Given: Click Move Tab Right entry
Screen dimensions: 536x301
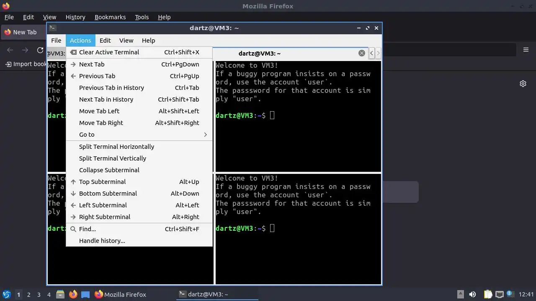Looking at the screenshot, I should [x=139, y=123].
